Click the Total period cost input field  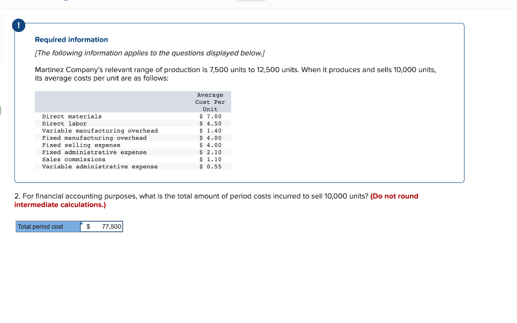tap(101, 227)
